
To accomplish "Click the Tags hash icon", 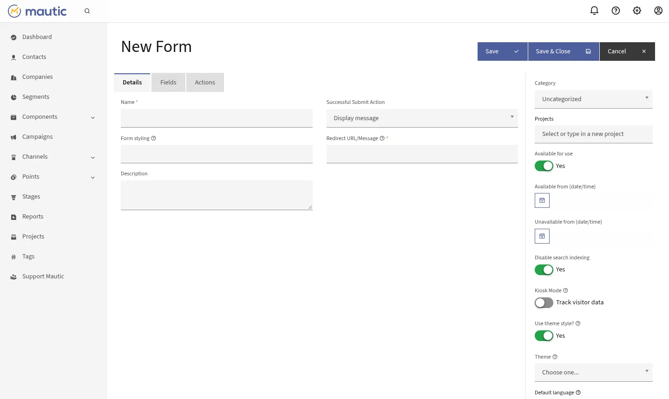I will click(13, 257).
